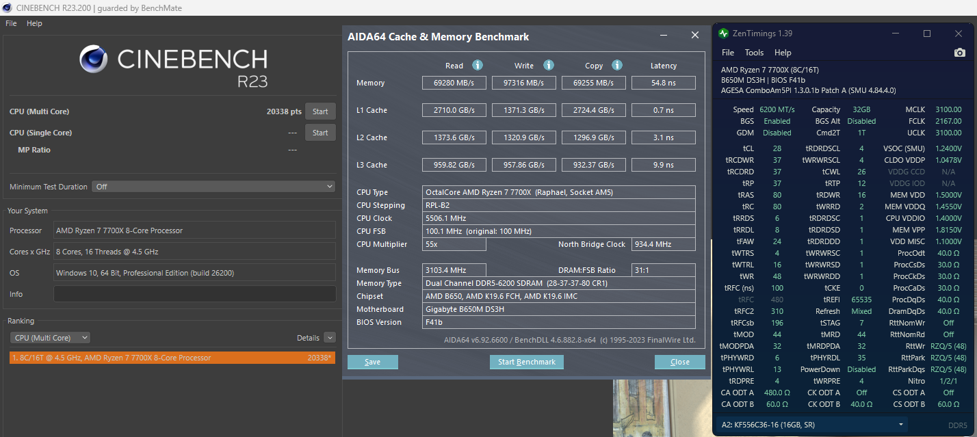Open the ZenTimings Help menu
977x437 pixels.
(x=783, y=53)
